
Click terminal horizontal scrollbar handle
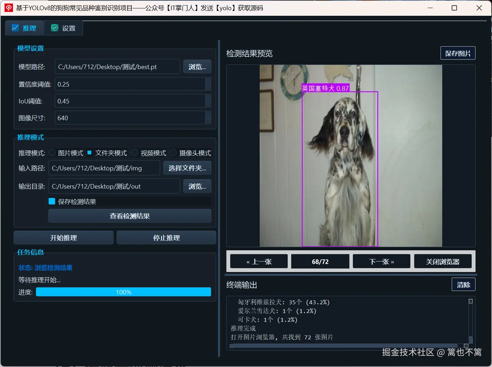tap(346, 346)
